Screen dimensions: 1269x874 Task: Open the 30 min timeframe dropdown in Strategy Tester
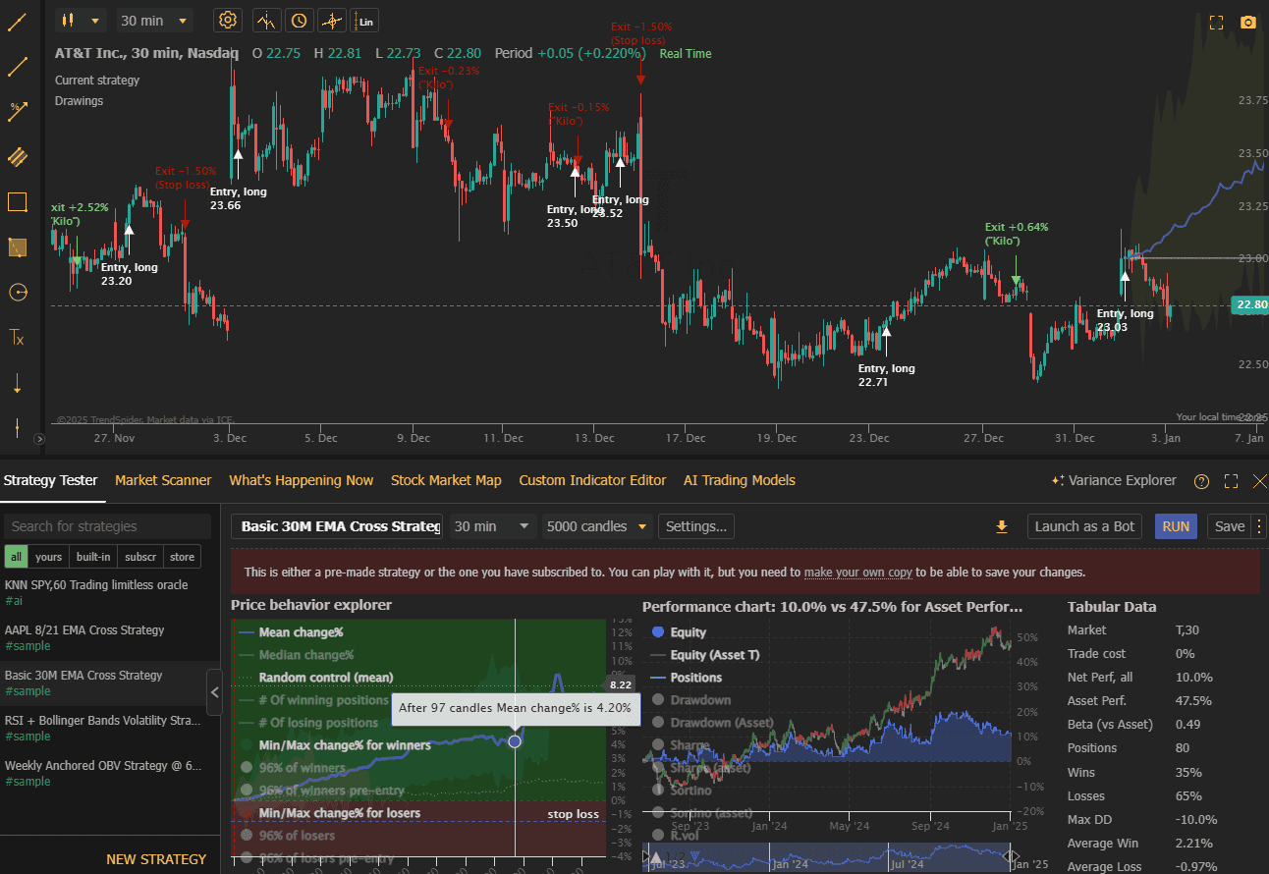click(491, 526)
